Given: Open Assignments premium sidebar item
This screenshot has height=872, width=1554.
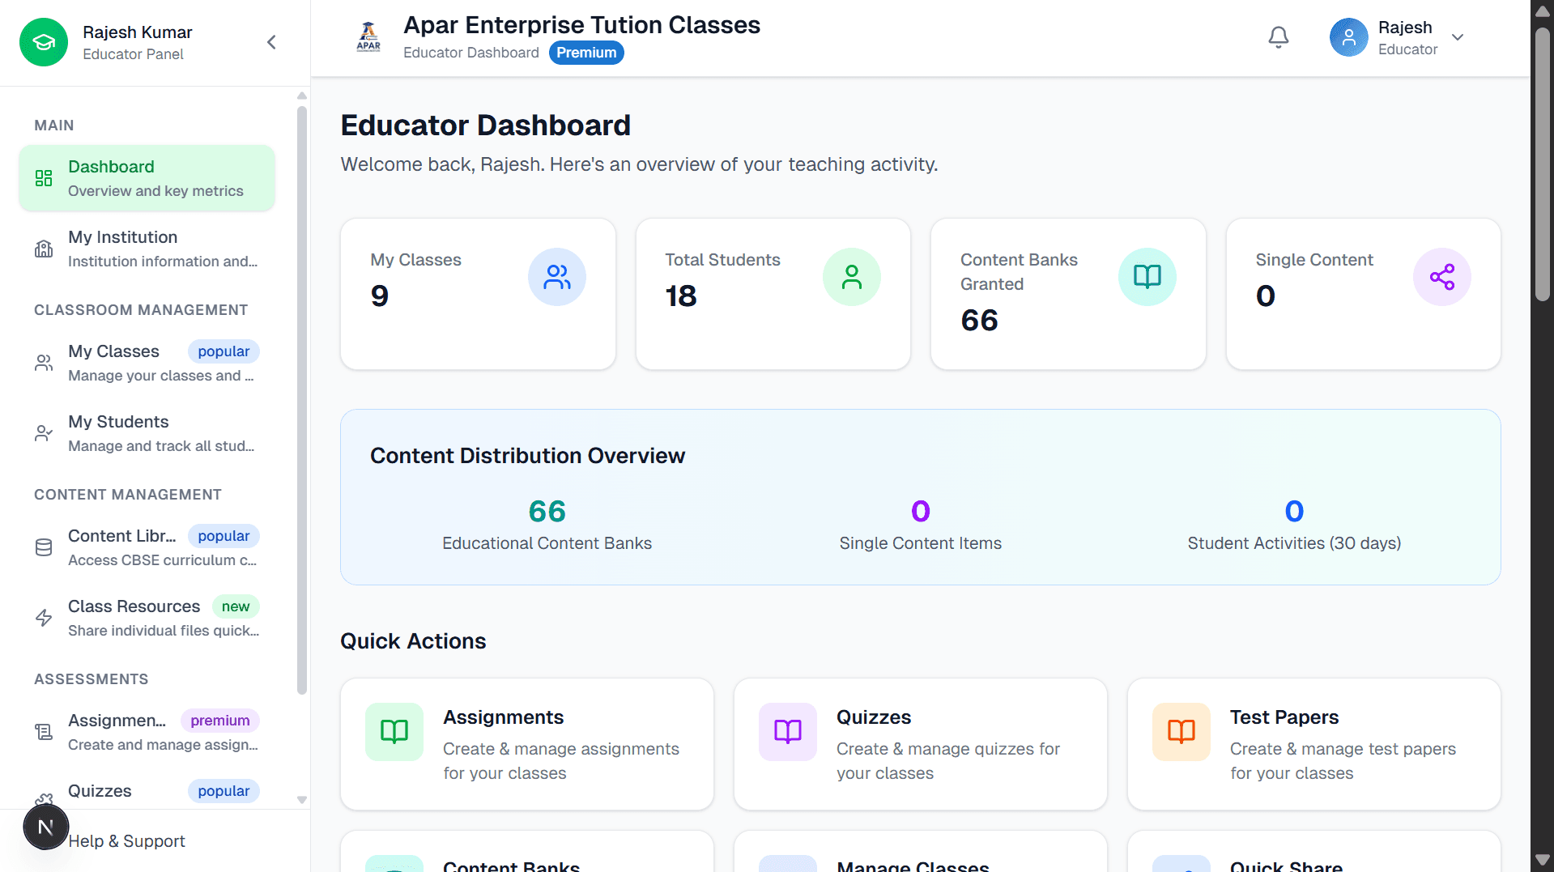Looking at the screenshot, I should 147,732.
